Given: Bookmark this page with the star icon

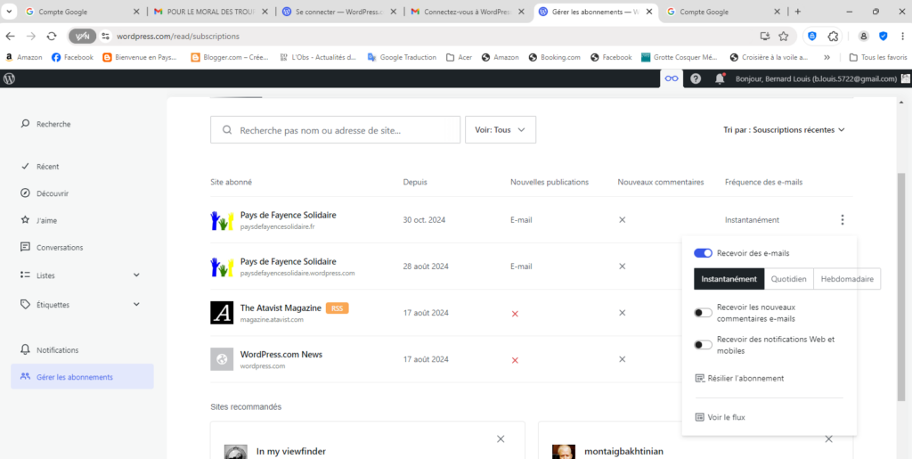Looking at the screenshot, I should point(784,36).
